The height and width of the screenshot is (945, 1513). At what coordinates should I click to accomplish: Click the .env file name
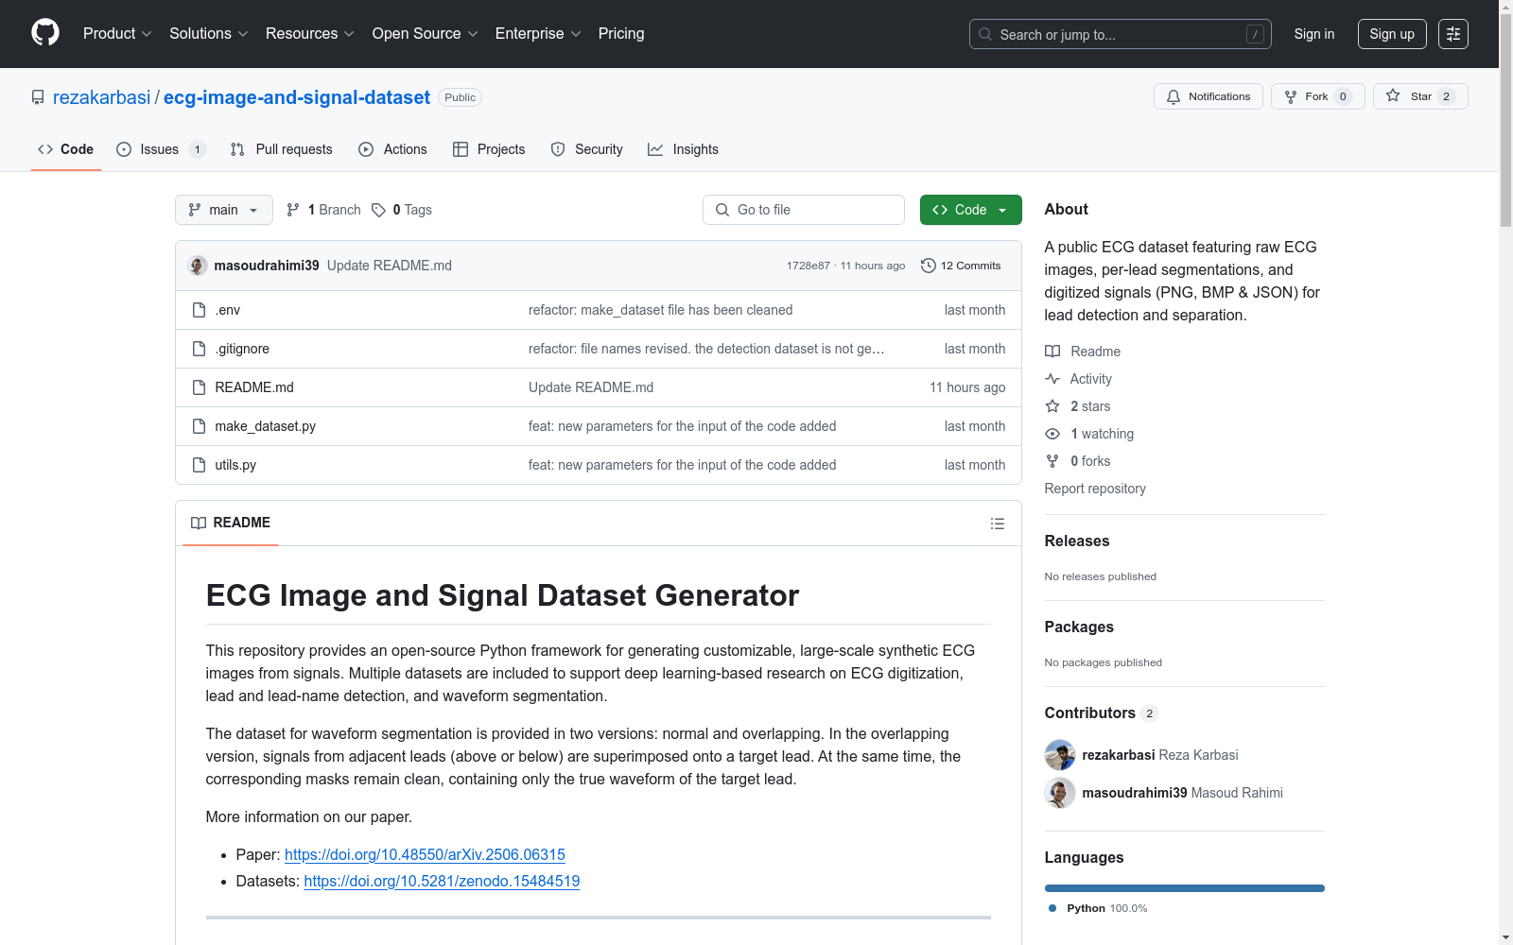228,310
